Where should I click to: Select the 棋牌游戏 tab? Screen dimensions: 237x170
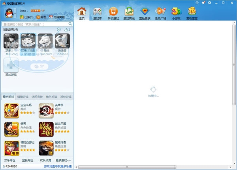point(23,97)
